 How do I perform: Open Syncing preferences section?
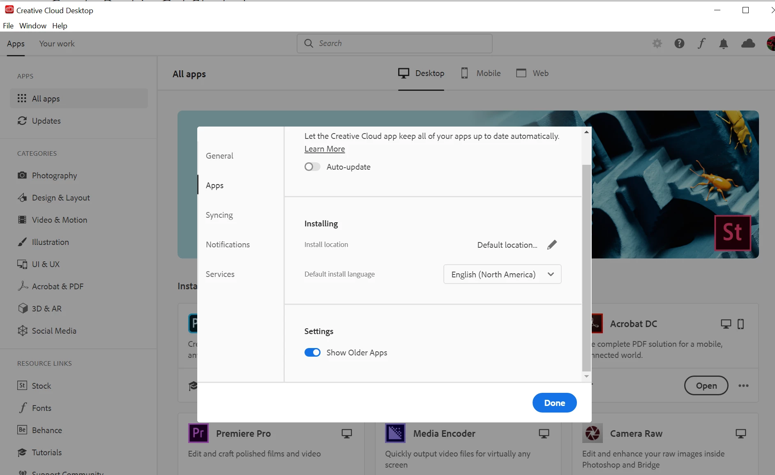coord(219,215)
